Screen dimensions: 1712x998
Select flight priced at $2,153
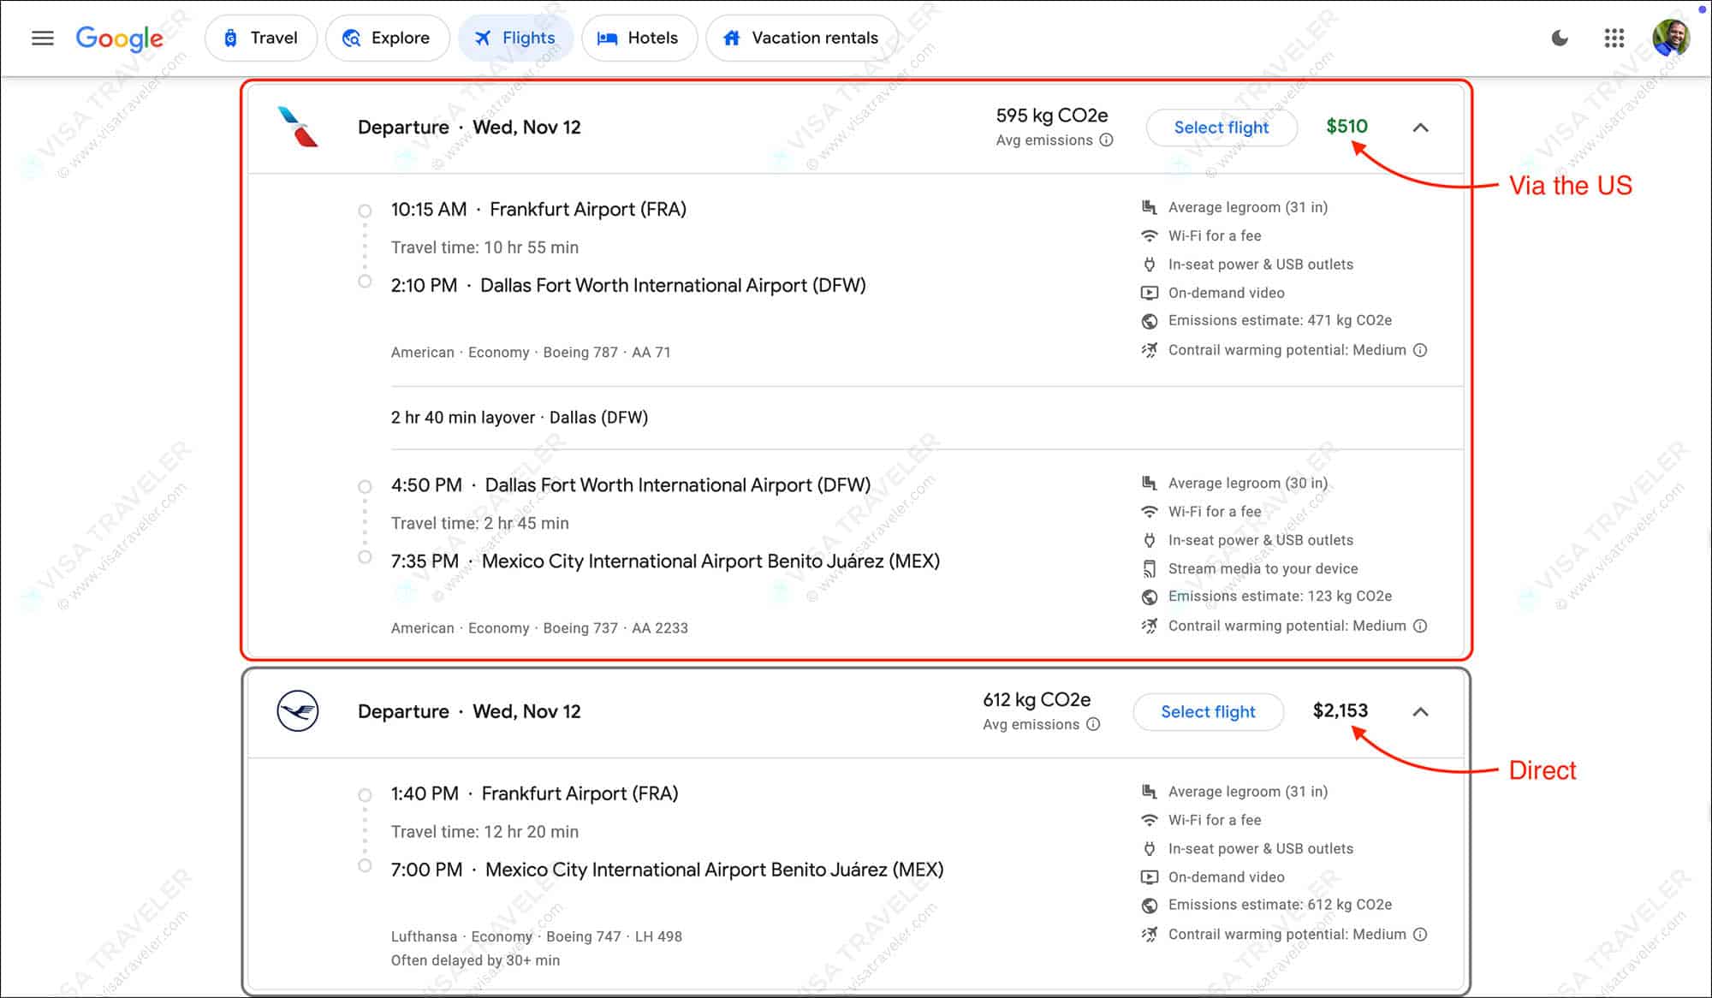tap(1207, 712)
